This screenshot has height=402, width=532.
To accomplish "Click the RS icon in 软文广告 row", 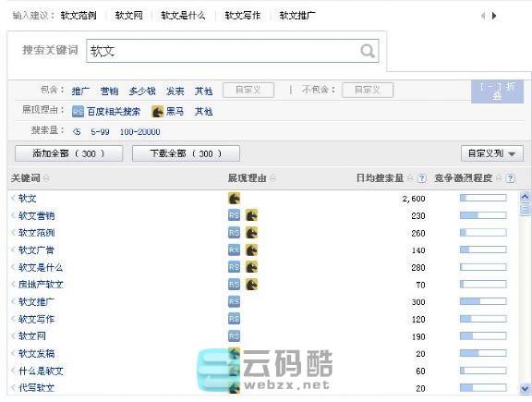I will tap(234, 250).
